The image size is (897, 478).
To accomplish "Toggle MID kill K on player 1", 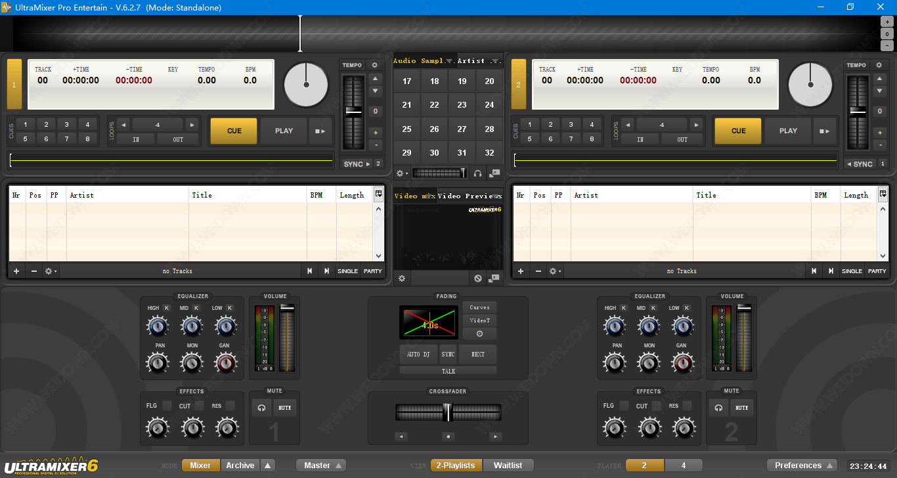I will [198, 308].
